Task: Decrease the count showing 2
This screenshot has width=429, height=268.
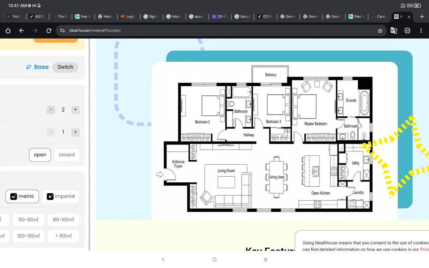Action: pyautogui.click(x=51, y=110)
